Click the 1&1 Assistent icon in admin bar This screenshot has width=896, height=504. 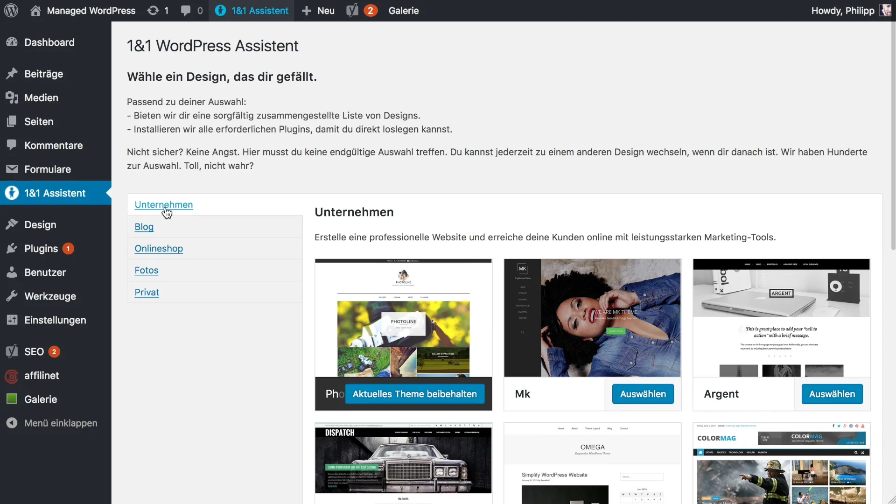[x=220, y=10]
